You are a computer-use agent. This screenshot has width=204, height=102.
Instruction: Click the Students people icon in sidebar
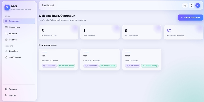coord(6,34)
